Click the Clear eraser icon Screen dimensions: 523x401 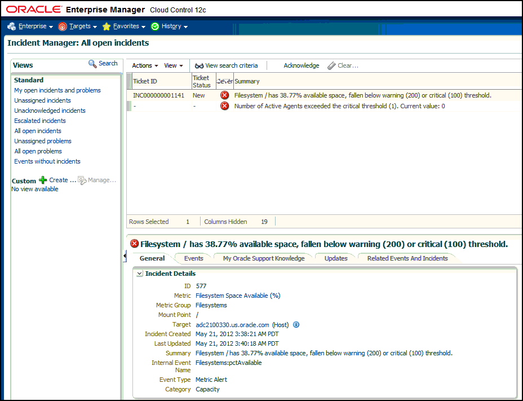(331, 66)
